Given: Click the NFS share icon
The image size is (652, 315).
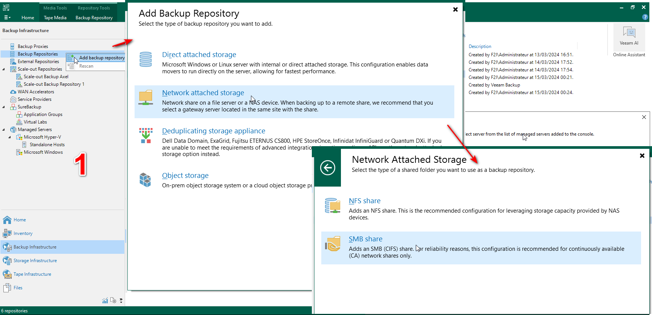Looking at the screenshot, I should pyautogui.click(x=333, y=205).
